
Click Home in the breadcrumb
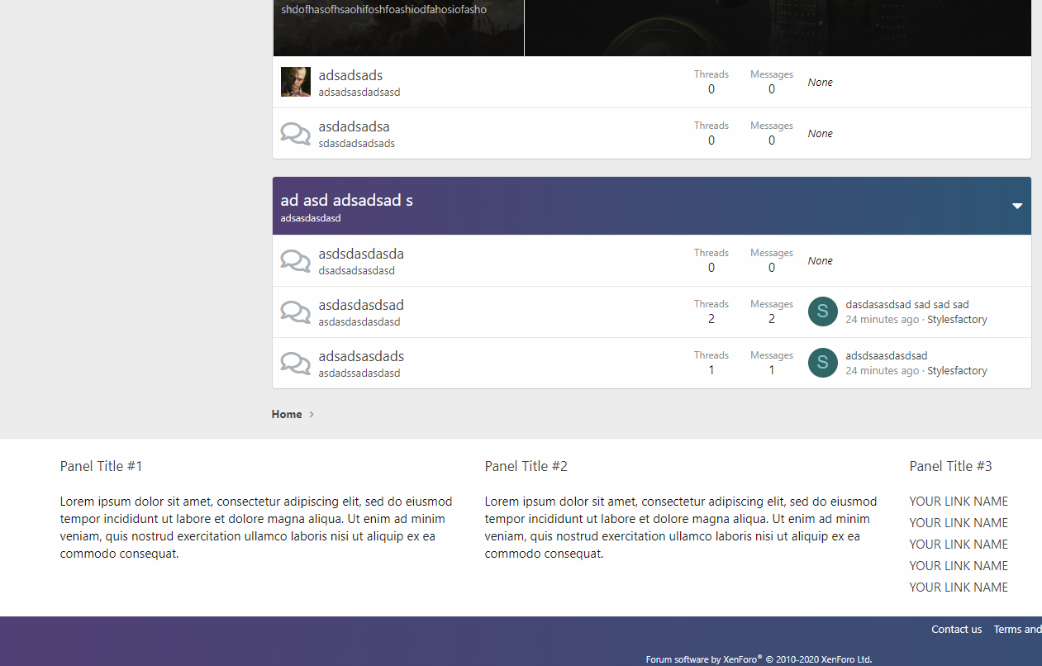(x=287, y=414)
